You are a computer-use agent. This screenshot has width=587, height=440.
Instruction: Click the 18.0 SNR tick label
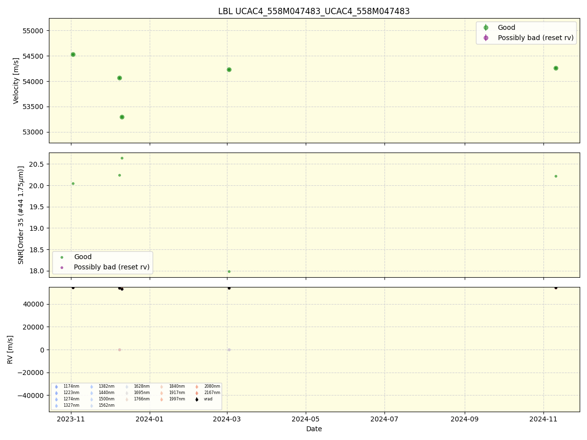click(x=37, y=271)
